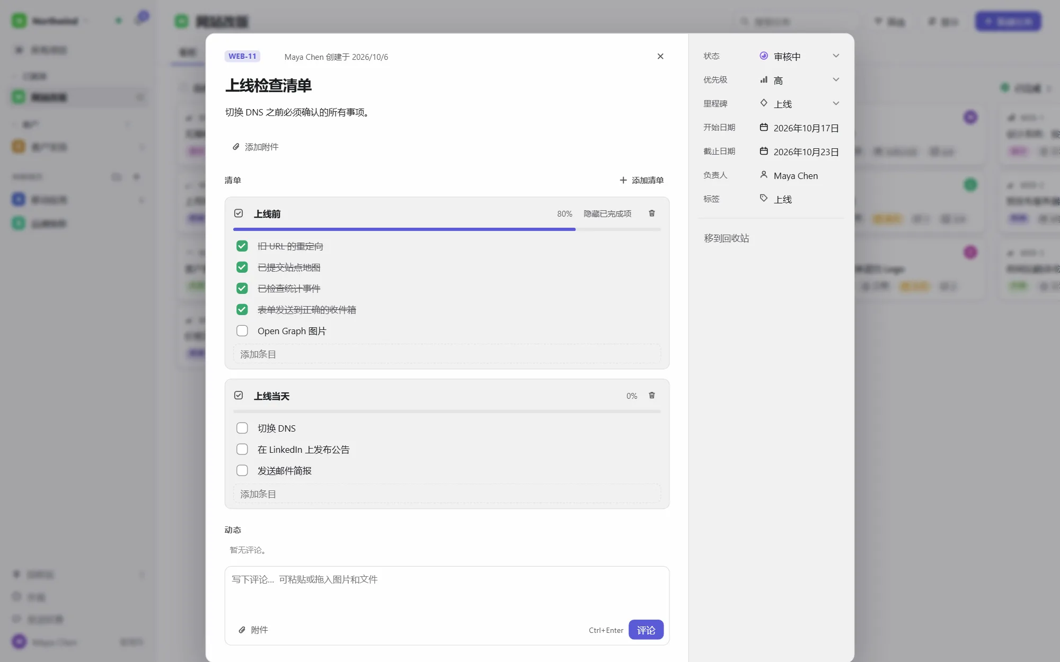
Task: Click the paperclip icon beside 添加附件
Action: (x=236, y=147)
